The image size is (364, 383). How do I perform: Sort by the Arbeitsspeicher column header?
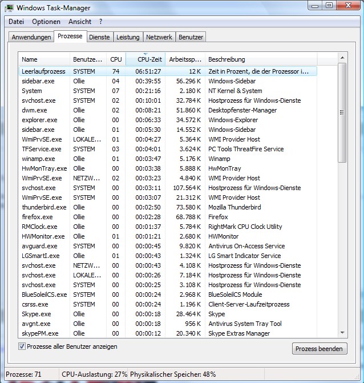185,59
